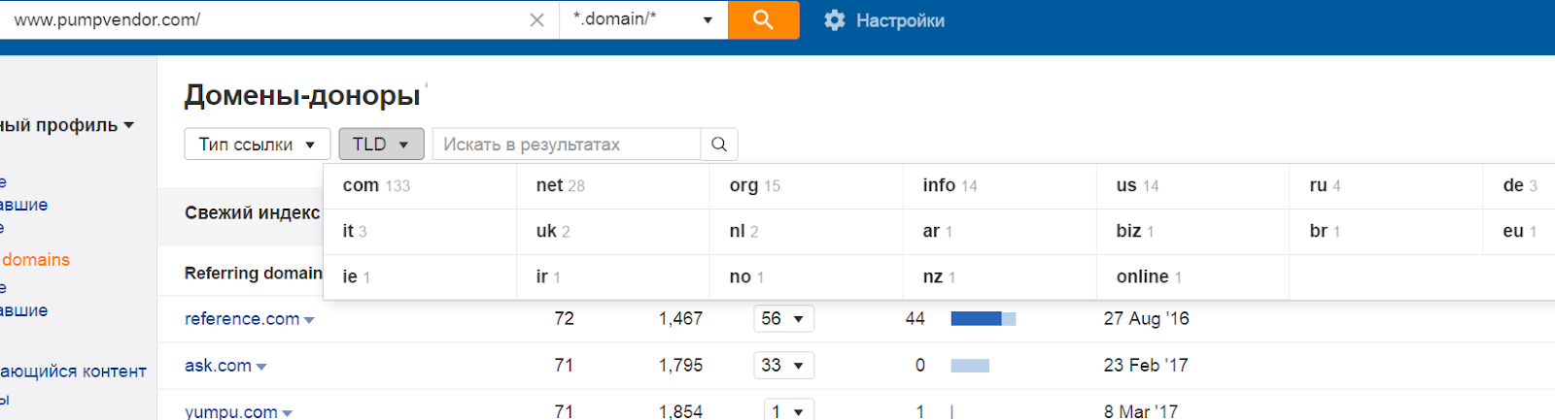The width and height of the screenshot is (1555, 420).
Task: Click the orange search magnifier button
Action: (763, 19)
